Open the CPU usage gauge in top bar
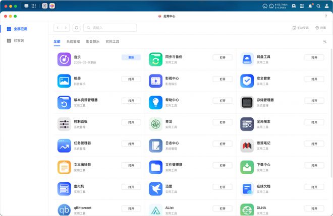333x216 pixels. point(265,6)
